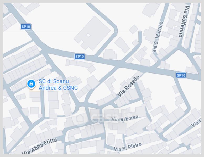Click the SP10 shield in the middle of the map
The height and width of the screenshot is (157, 204).
80,57
